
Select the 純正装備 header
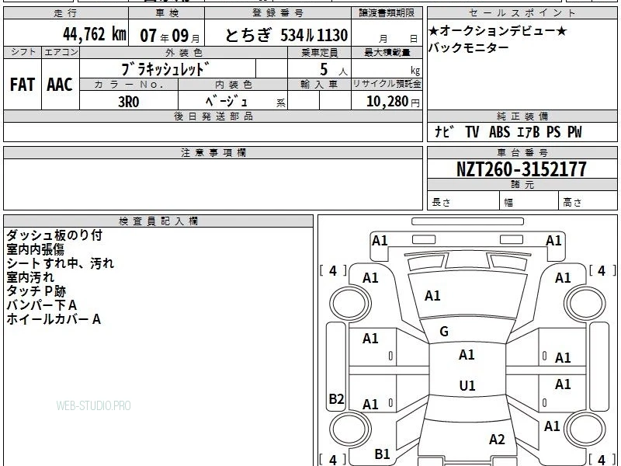coord(522,116)
